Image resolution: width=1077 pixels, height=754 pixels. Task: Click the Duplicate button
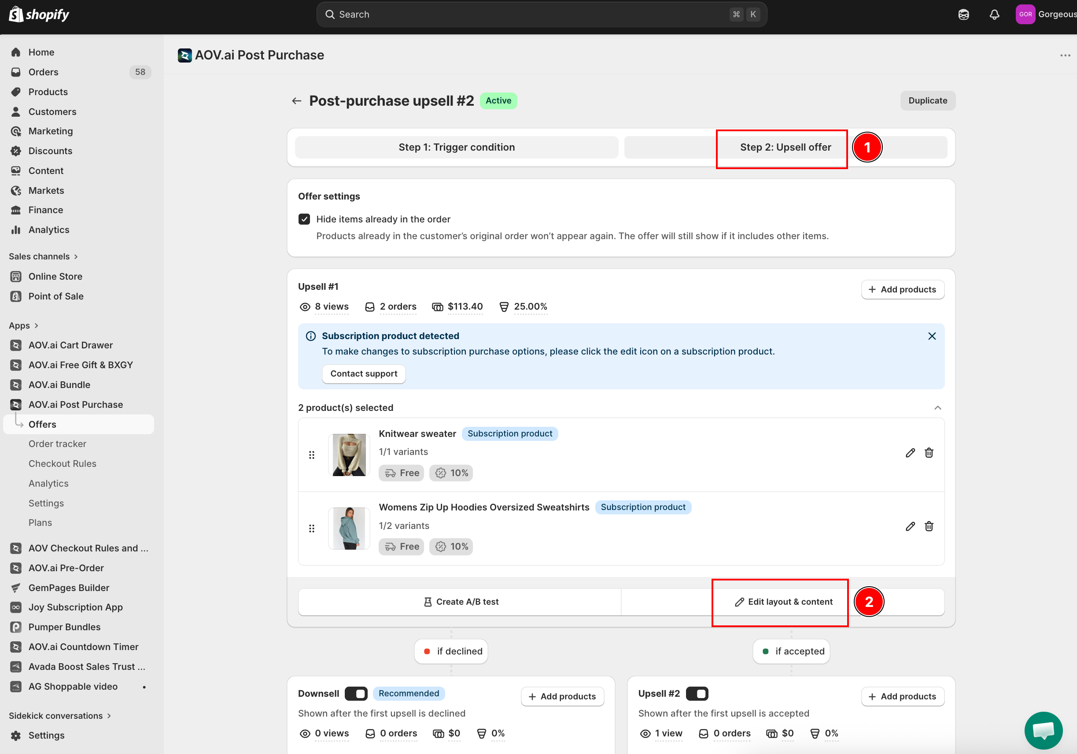pos(927,101)
